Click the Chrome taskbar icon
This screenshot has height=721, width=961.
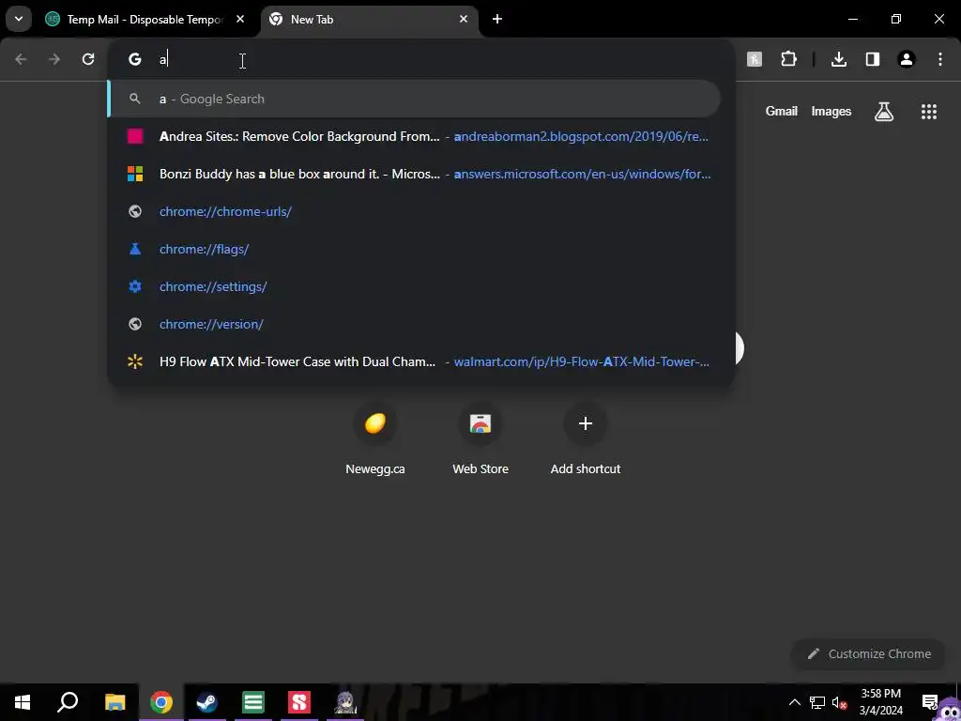tap(161, 702)
